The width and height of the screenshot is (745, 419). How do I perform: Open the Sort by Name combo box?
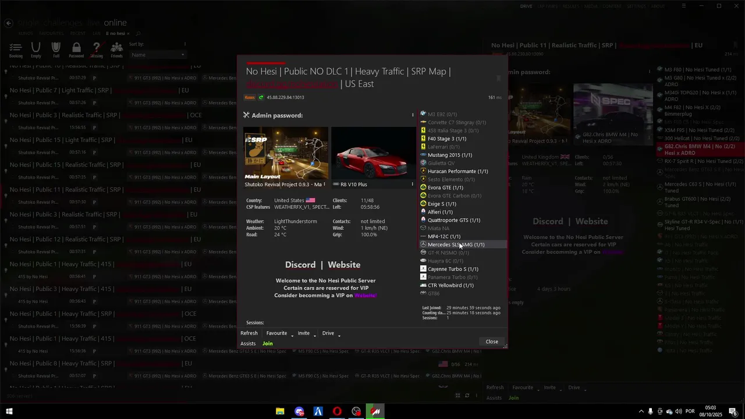158,55
